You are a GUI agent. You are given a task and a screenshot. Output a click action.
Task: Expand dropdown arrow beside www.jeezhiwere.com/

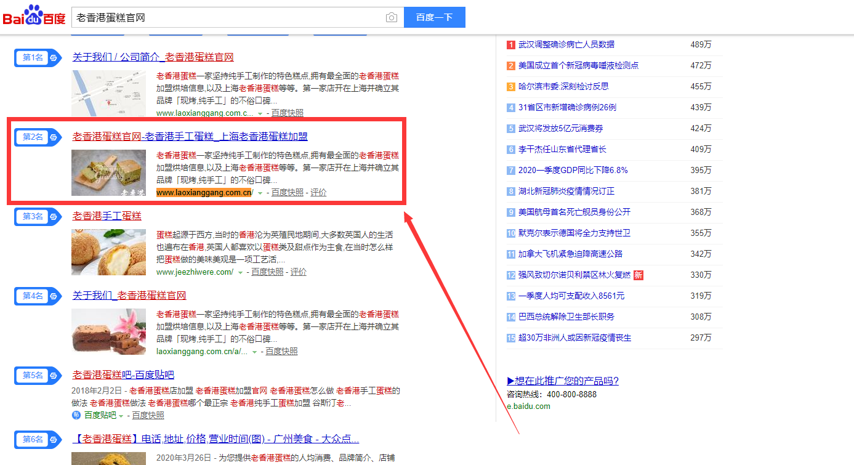point(240,273)
